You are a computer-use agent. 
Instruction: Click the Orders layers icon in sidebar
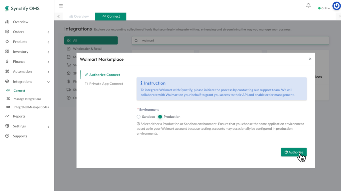click(x=7, y=32)
